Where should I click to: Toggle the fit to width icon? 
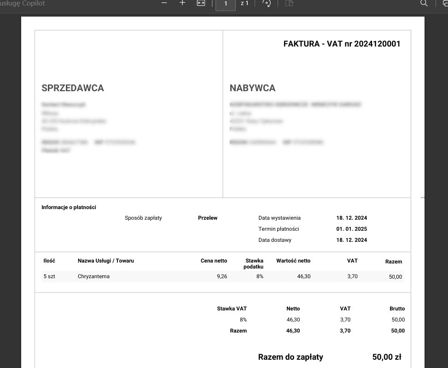201,3
